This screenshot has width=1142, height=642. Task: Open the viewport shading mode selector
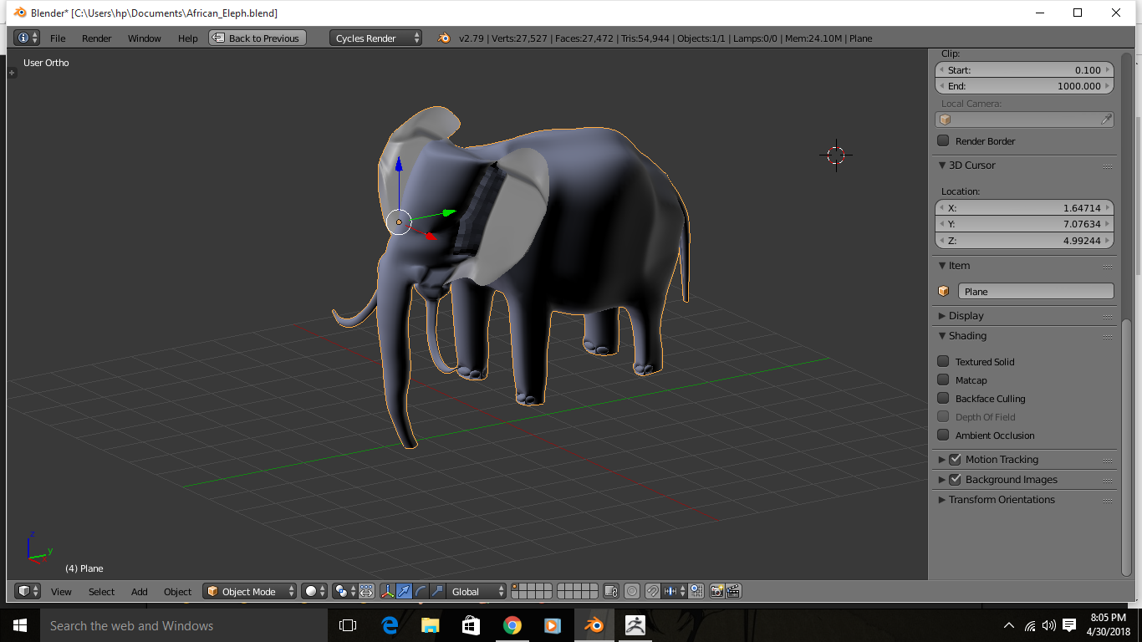click(314, 591)
